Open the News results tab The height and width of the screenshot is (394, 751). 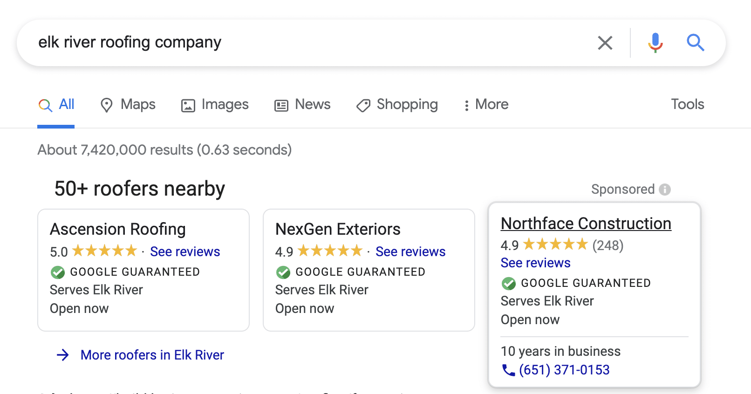(303, 105)
